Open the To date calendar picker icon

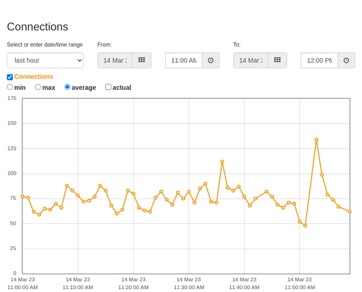point(277,60)
